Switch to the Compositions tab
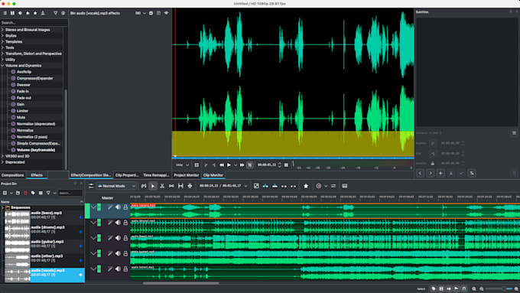520x293 pixels. (12, 175)
